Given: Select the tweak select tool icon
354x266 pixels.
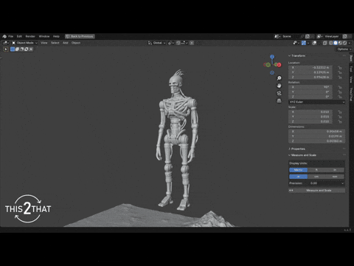Looking at the screenshot, I should point(6,50).
